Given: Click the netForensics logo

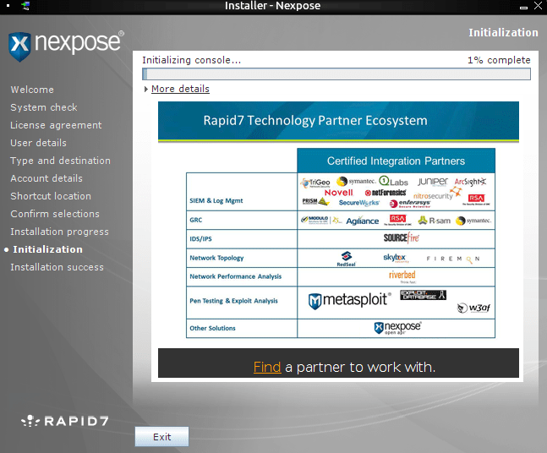Looking at the screenshot, I should click(386, 193).
